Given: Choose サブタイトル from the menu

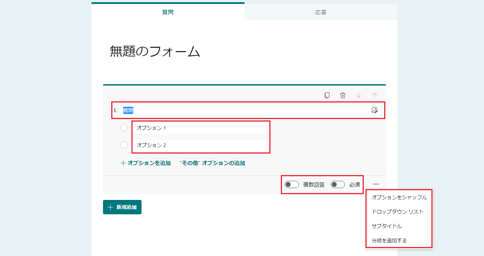Looking at the screenshot, I should click(x=387, y=226).
